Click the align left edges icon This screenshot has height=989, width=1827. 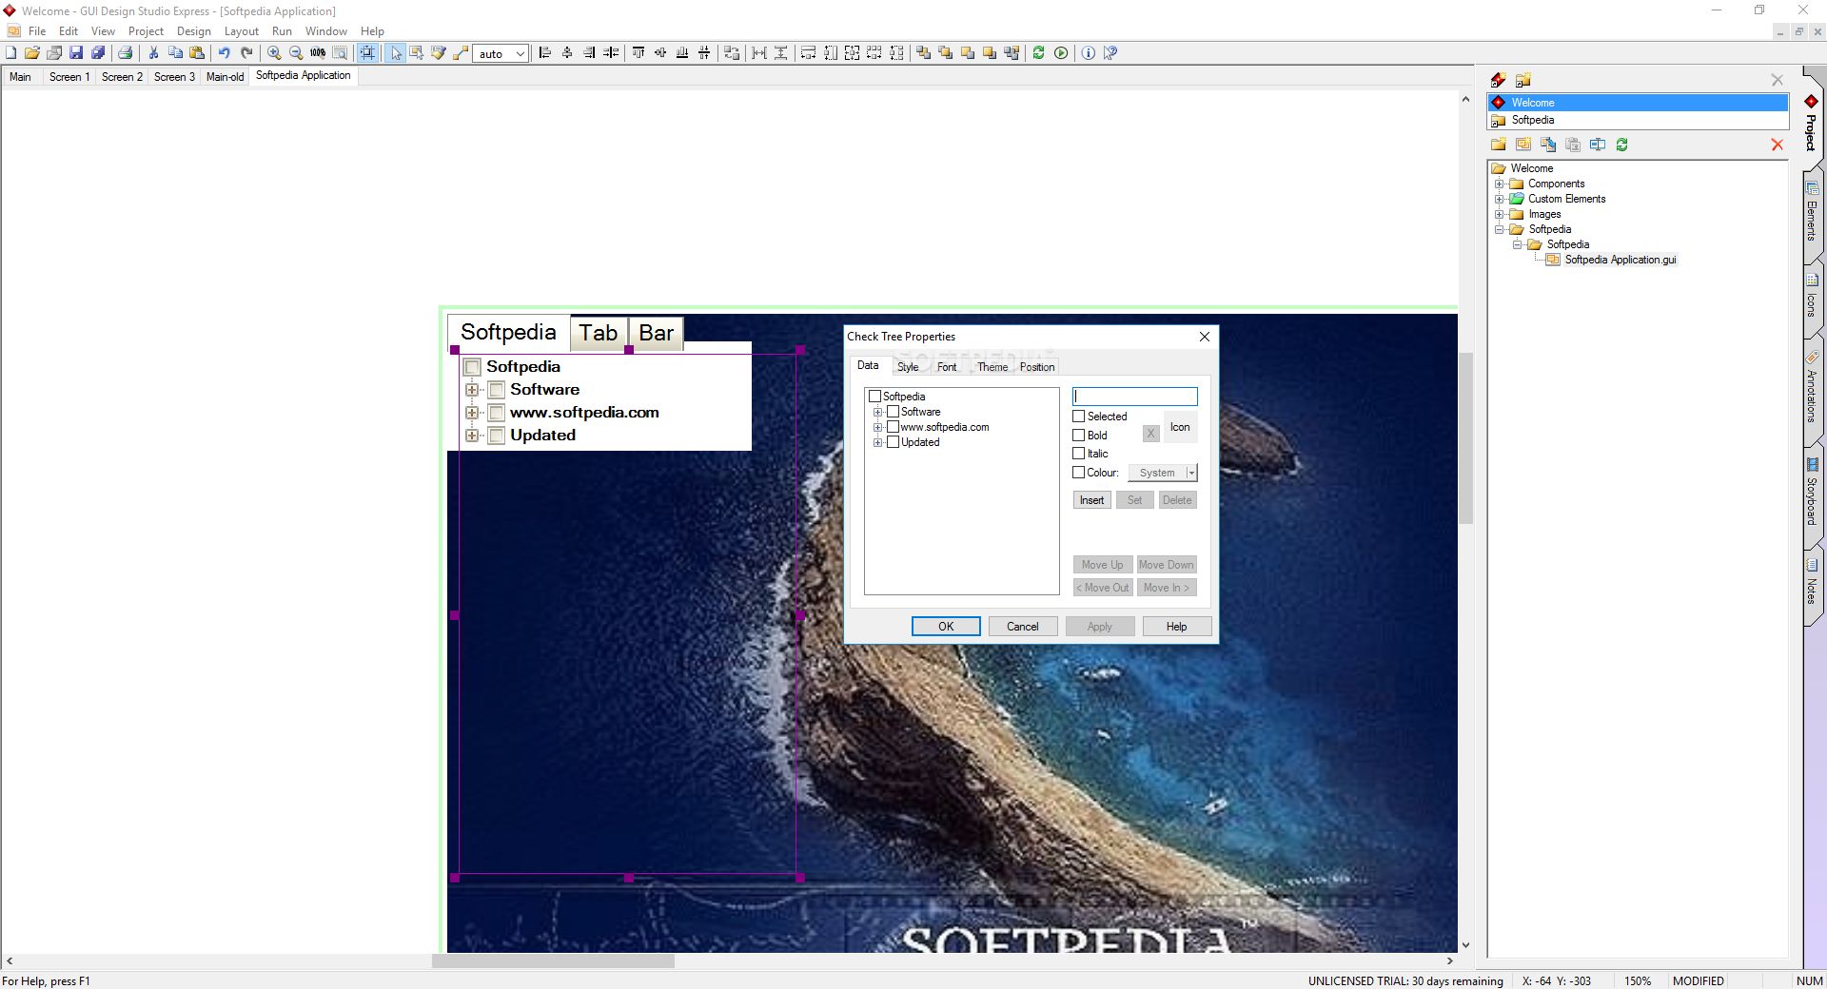tap(545, 53)
